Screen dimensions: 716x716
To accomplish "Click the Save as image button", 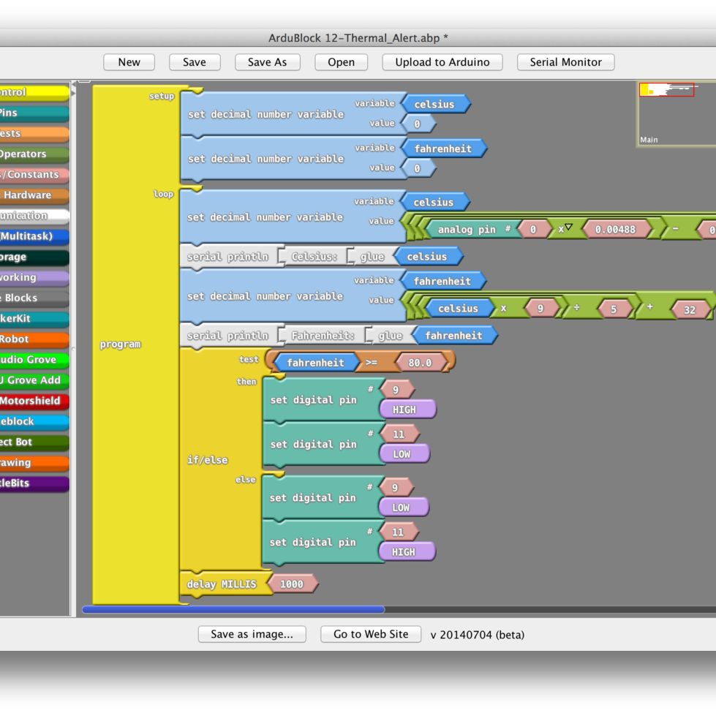I will coord(252,634).
